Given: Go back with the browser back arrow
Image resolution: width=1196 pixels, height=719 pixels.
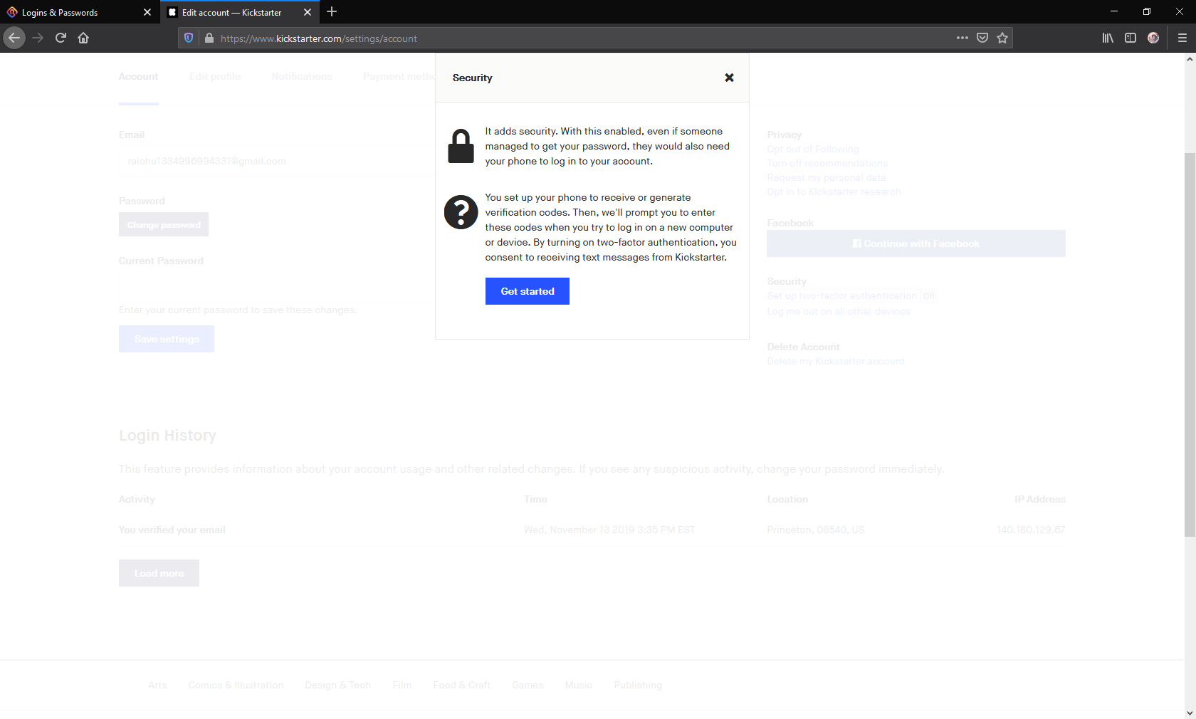Looking at the screenshot, I should pos(14,38).
